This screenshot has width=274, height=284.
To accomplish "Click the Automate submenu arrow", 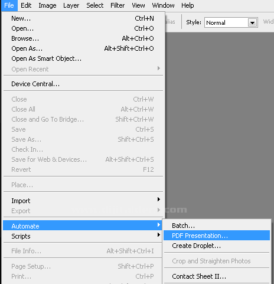I will pyautogui.click(x=159, y=225).
